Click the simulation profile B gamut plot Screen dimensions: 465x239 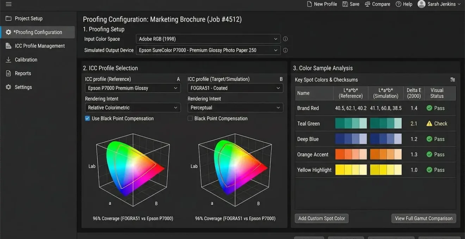pos(235,170)
